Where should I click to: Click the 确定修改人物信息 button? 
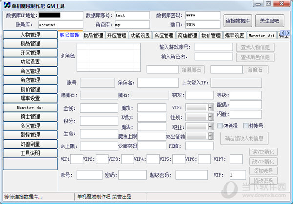[x=244, y=138]
